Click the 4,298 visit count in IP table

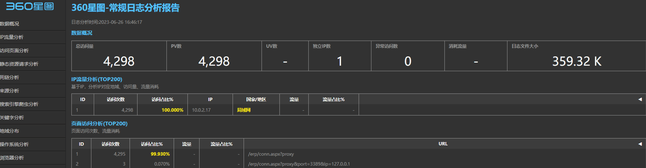tap(127, 110)
